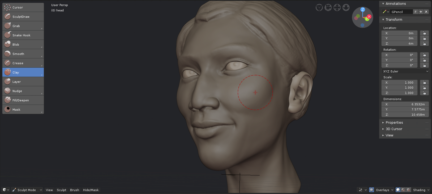The width and height of the screenshot is (432, 194).
Task: Open the Overlays dropdown
Action: pos(384,190)
